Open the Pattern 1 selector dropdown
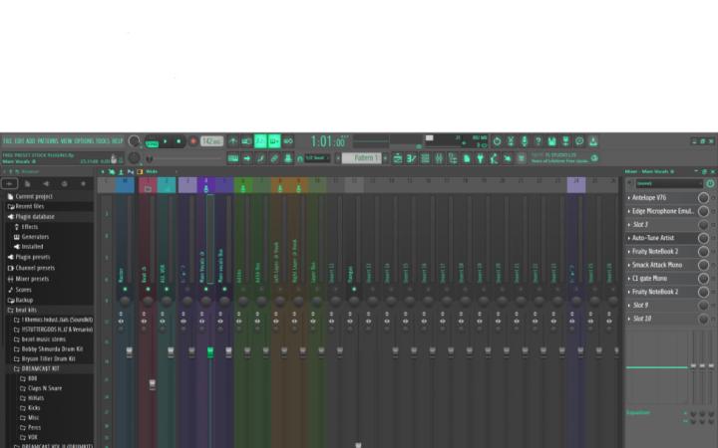 click(x=365, y=157)
